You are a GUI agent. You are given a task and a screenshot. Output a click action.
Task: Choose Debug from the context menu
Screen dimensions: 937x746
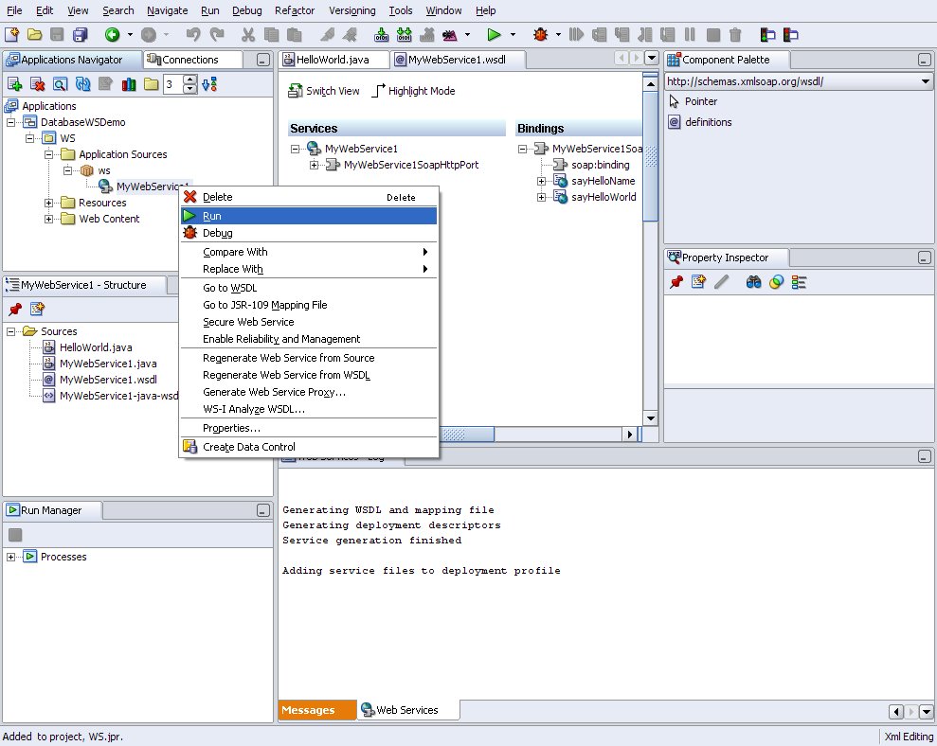pos(309,233)
